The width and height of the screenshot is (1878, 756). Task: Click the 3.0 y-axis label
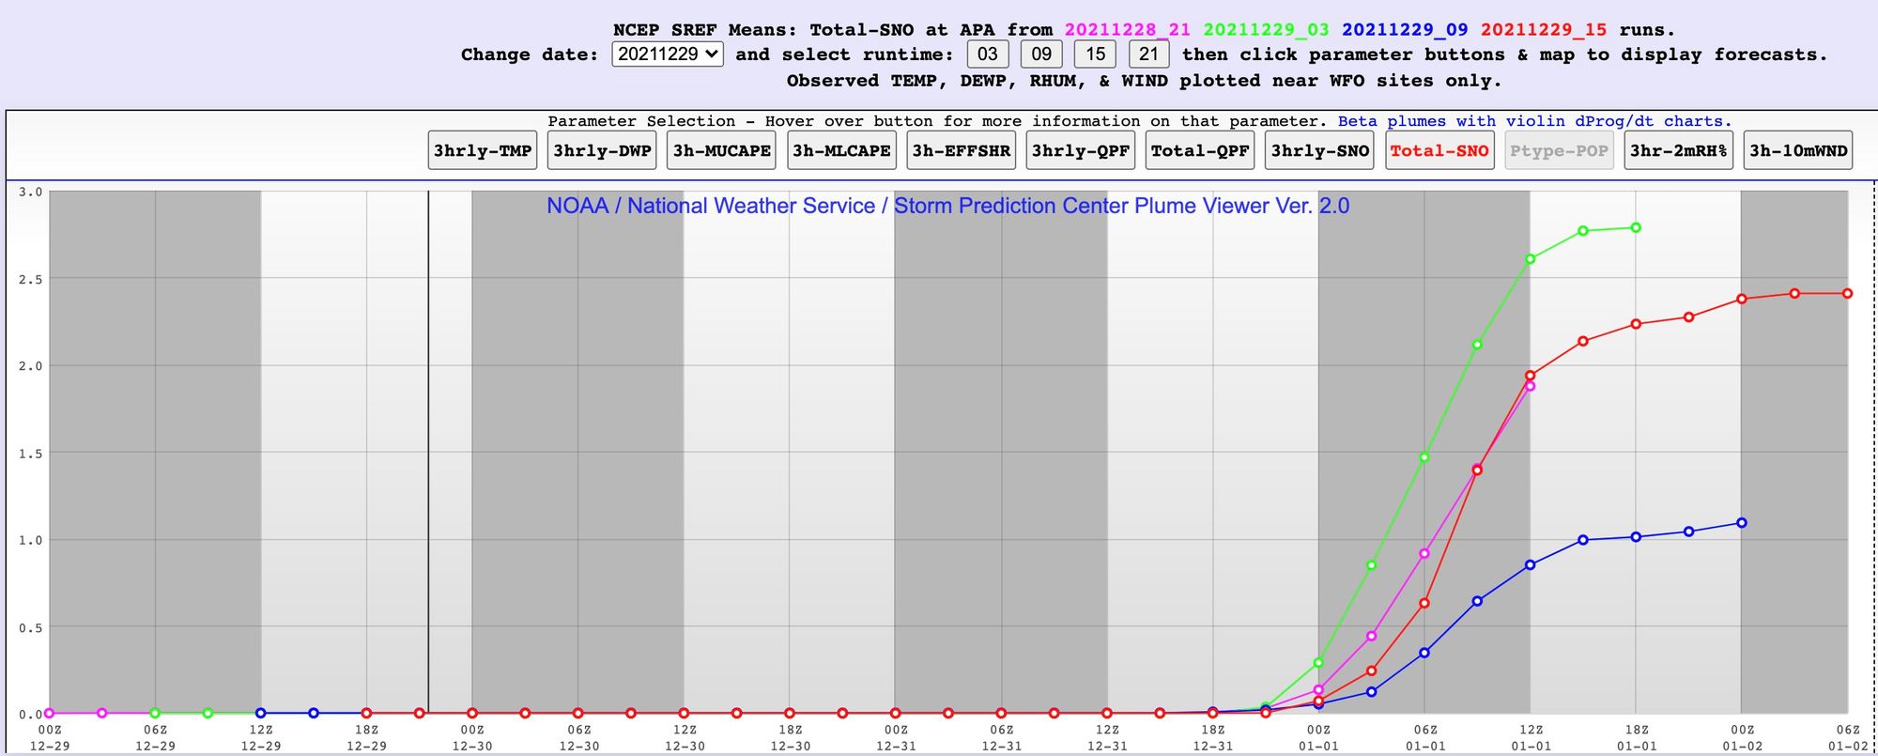tap(30, 193)
